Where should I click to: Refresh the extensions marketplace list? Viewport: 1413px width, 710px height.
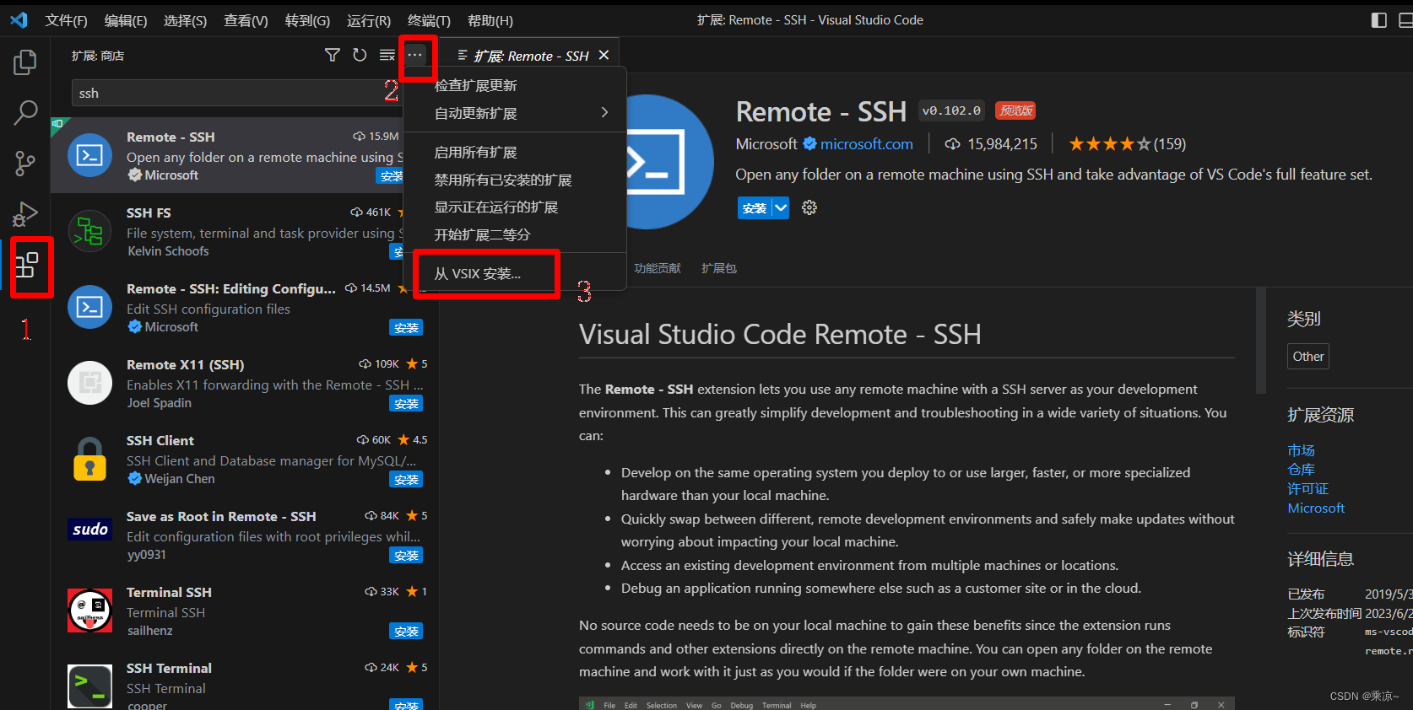[360, 55]
